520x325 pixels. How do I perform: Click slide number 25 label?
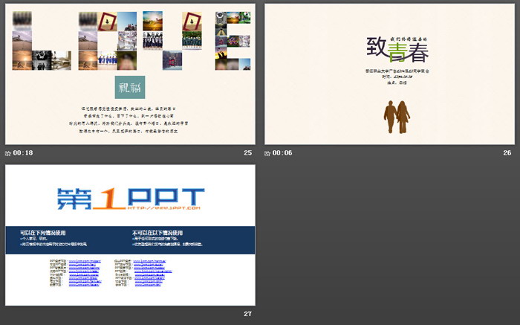tap(247, 152)
